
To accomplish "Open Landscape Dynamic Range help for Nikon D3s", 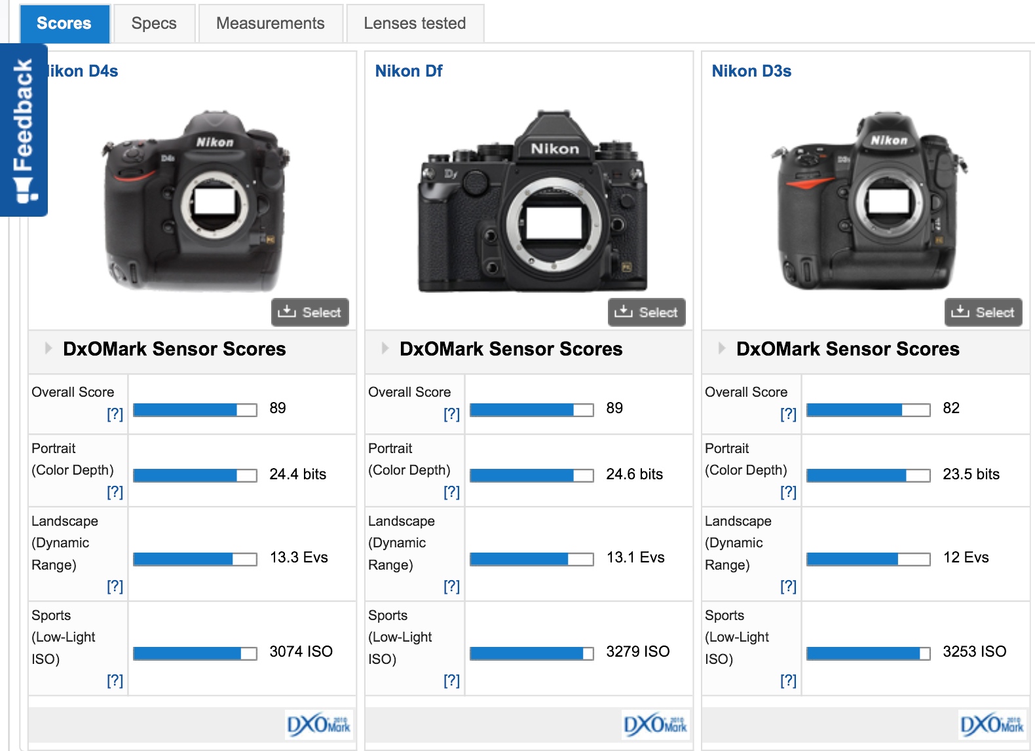I will click(788, 586).
